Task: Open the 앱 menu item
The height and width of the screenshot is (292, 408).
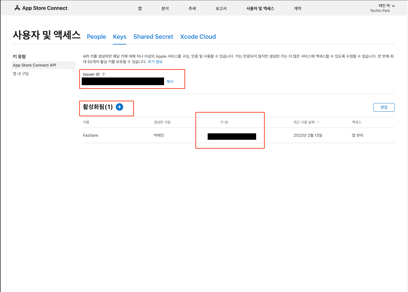Action: click(x=140, y=9)
